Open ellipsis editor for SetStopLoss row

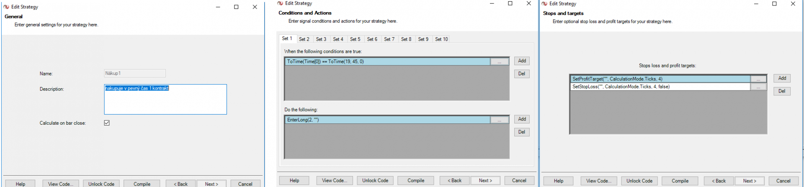click(758, 87)
